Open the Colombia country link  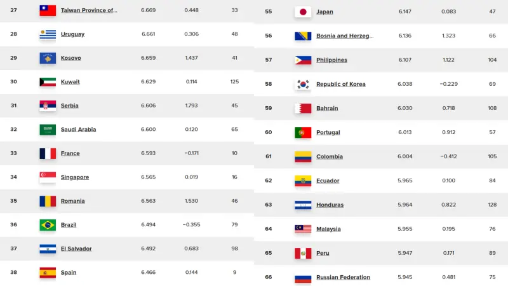(x=330, y=156)
